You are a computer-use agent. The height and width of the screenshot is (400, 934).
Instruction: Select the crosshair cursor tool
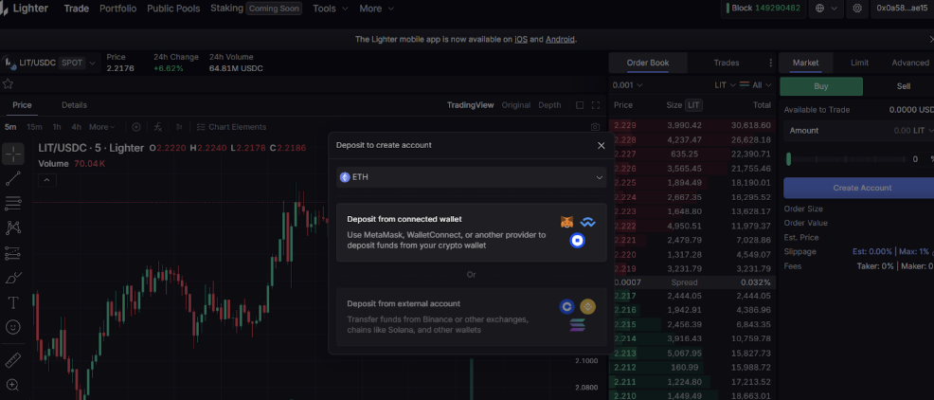pos(13,154)
